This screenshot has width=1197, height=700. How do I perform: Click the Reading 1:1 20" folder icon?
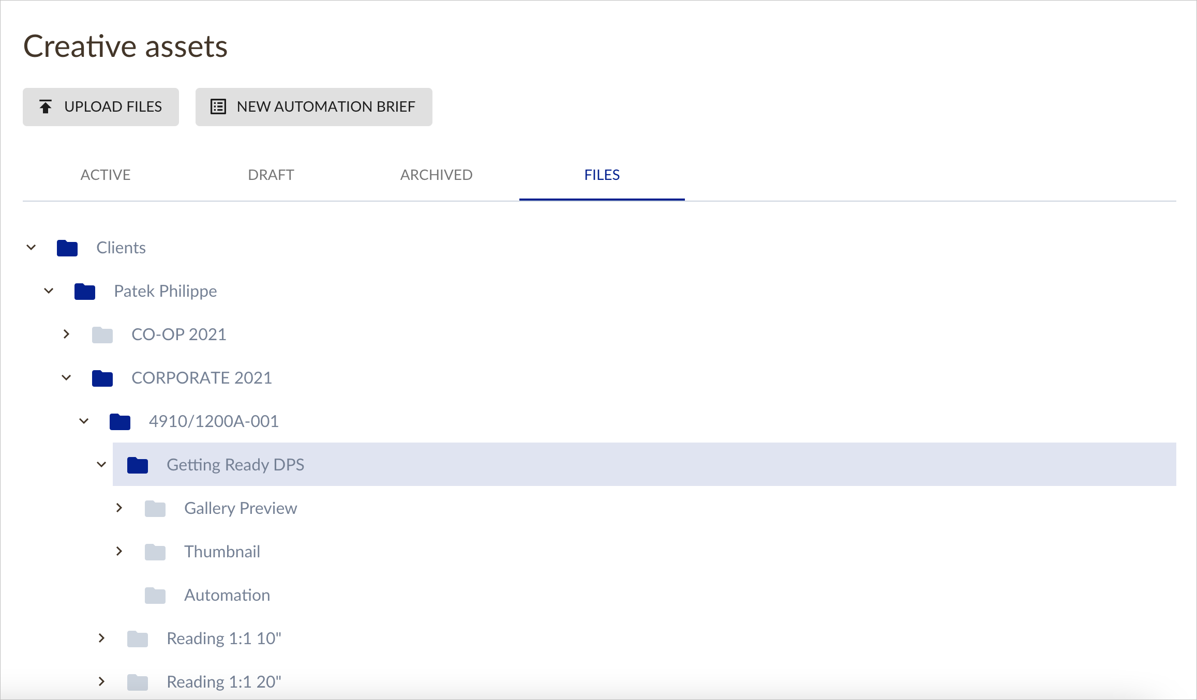coord(138,682)
